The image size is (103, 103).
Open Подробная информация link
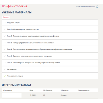(x=86, y=7)
